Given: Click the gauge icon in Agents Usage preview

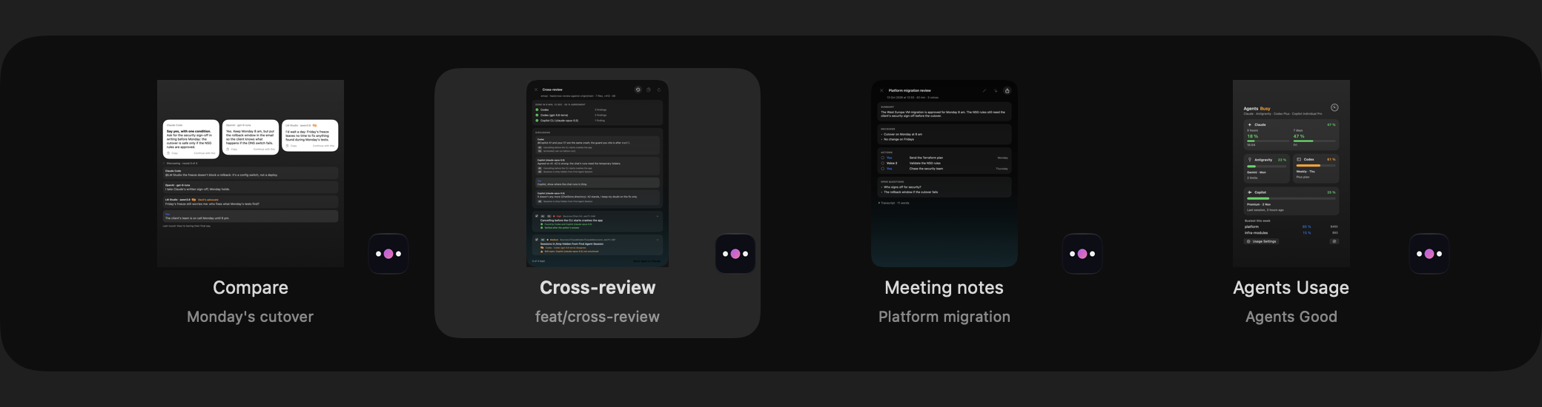Looking at the screenshot, I should 1334,107.
